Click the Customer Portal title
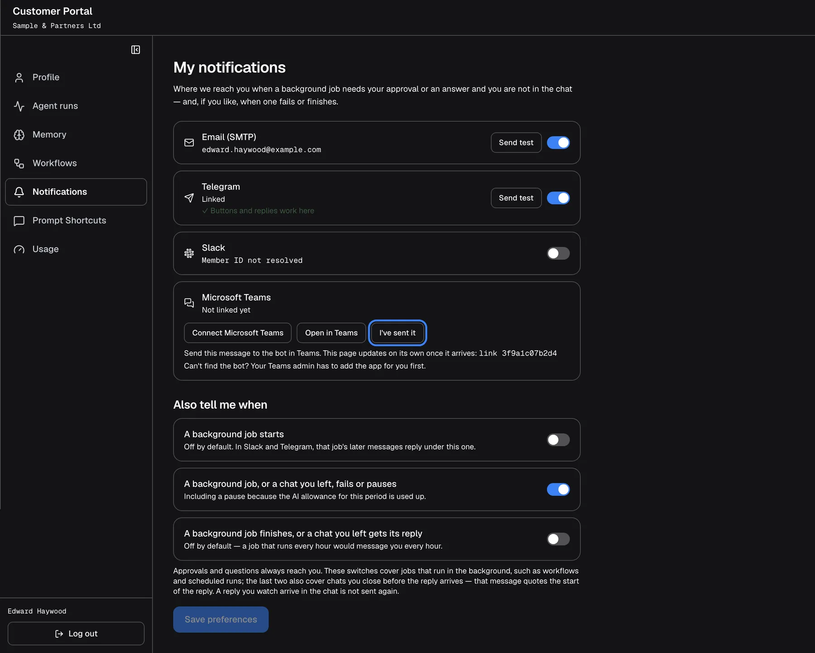Screen dimensions: 815x653 [53, 11]
